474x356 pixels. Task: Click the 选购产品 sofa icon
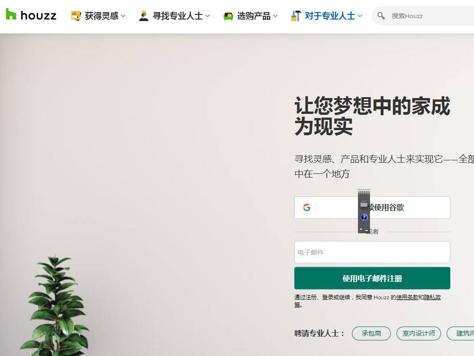228,16
